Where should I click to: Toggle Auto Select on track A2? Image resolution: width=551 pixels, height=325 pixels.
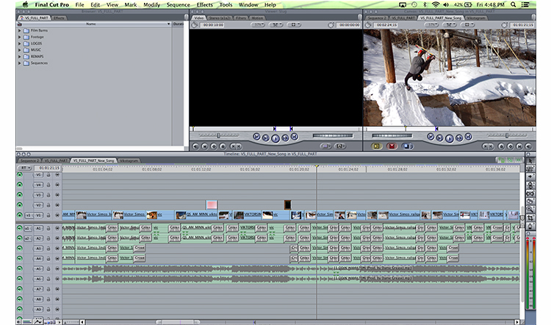point(57,238)
